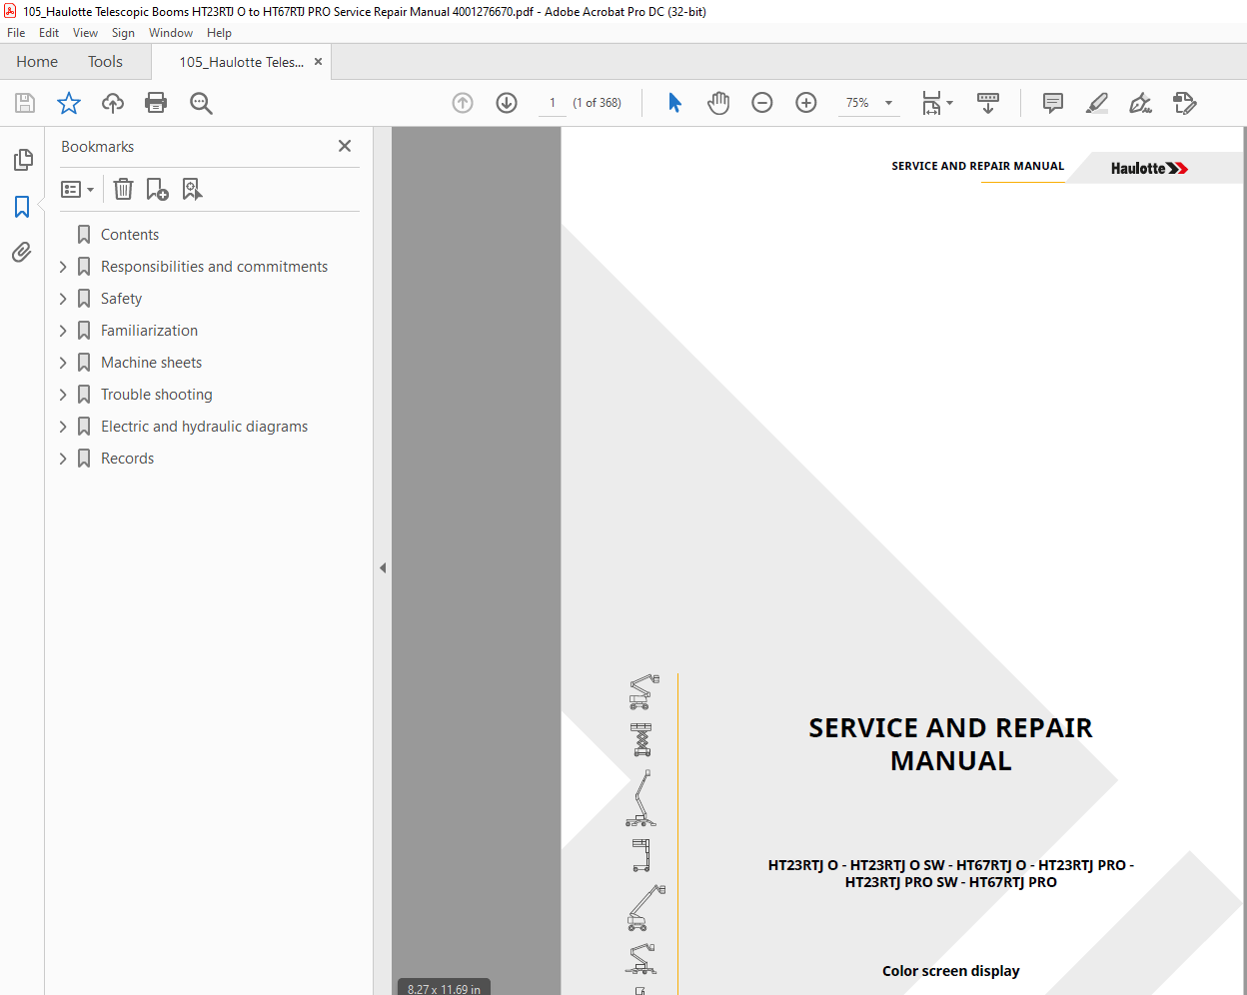Add a comment sticky note tool
Viewport: 1247px width, 995px height.
pos(1053,103)
